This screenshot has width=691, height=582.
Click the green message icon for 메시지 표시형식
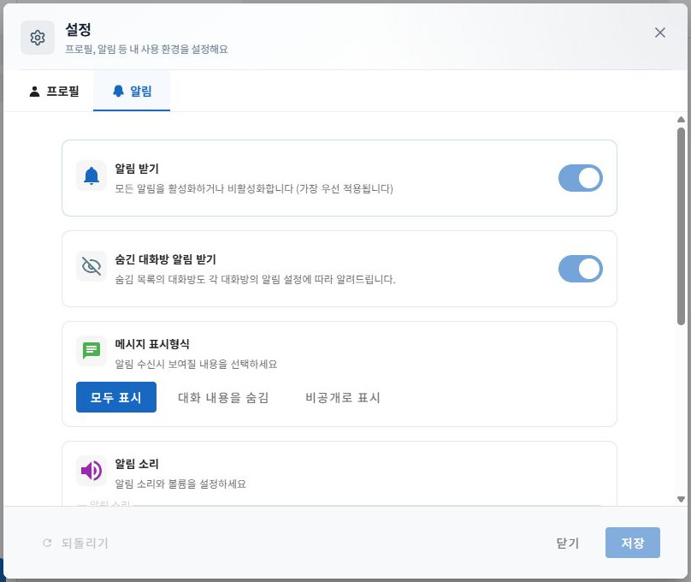92,351
